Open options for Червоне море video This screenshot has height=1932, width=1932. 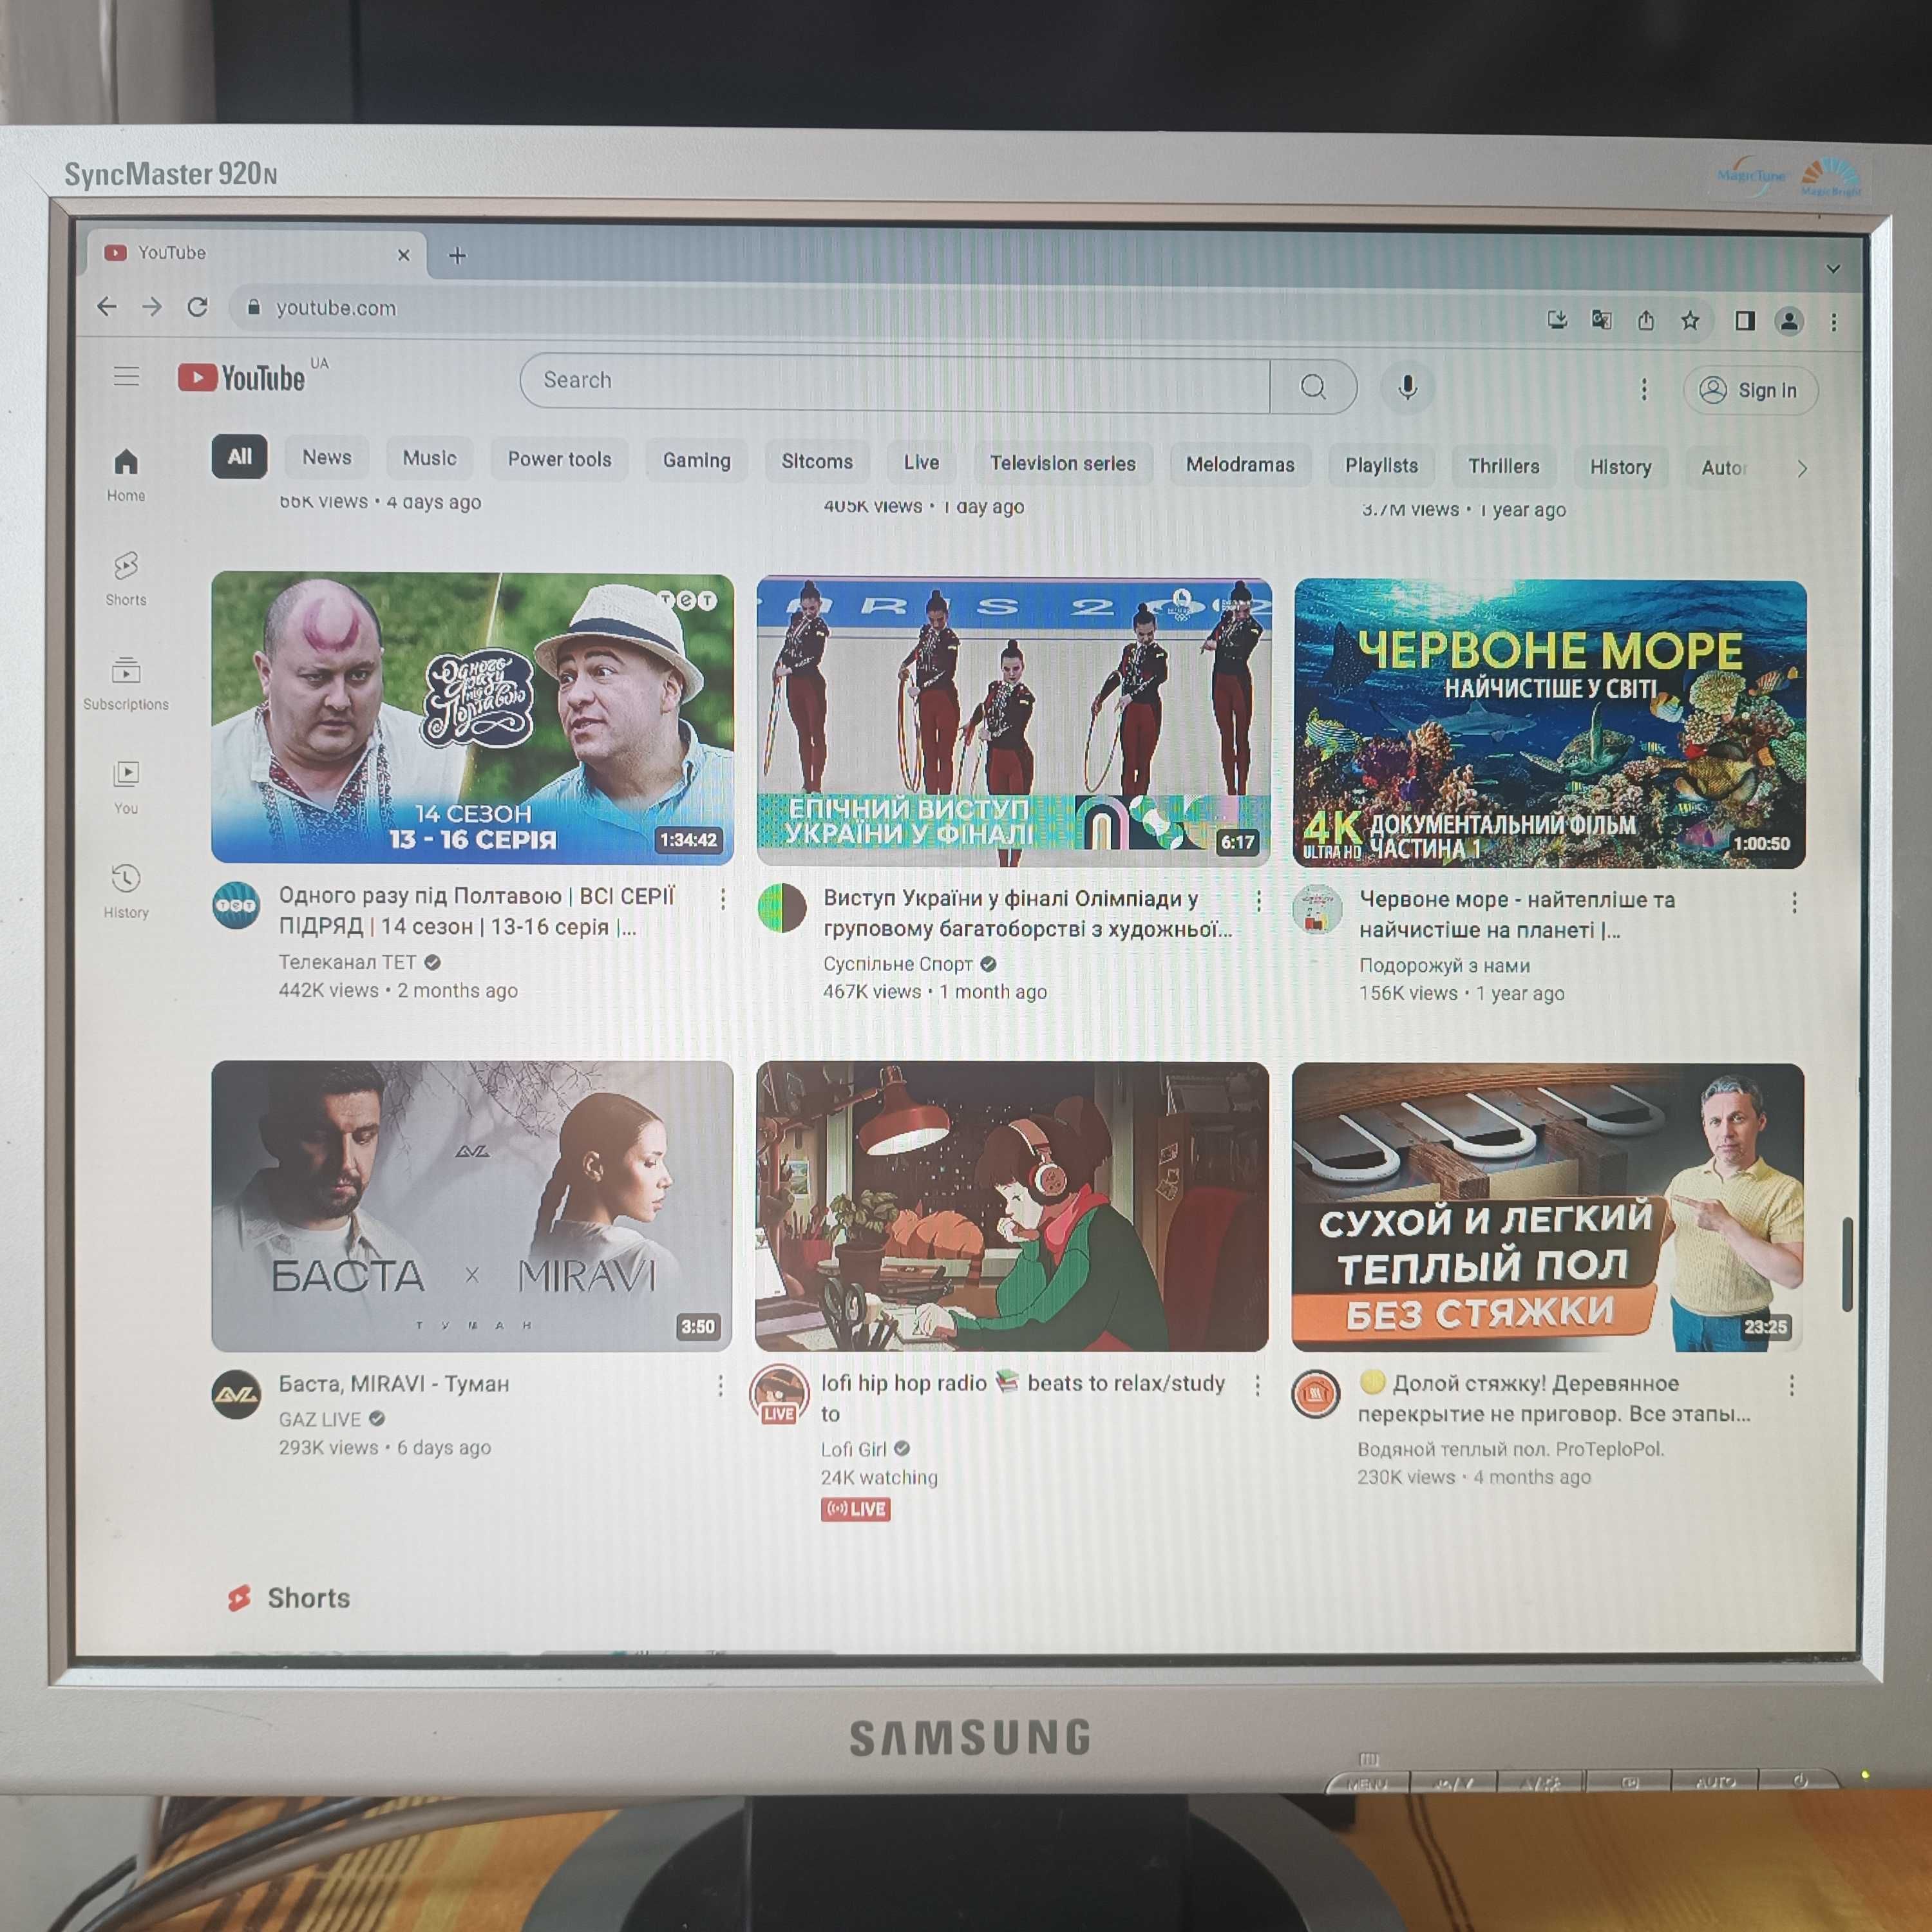tap(1794, 903)
